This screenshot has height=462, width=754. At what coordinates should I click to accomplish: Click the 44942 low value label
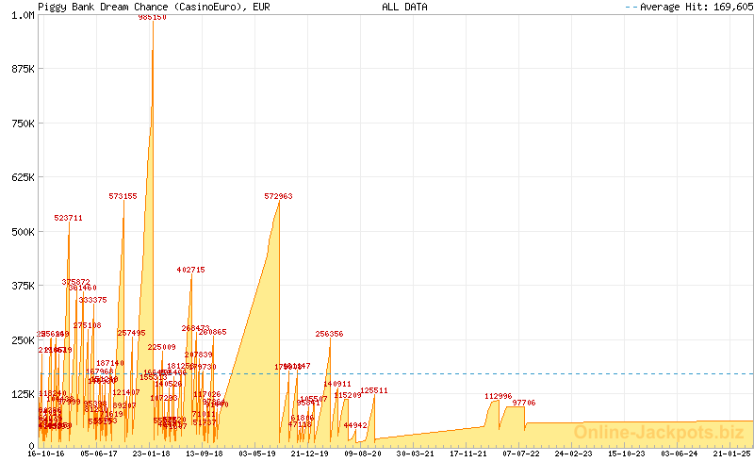coord(355,425)
